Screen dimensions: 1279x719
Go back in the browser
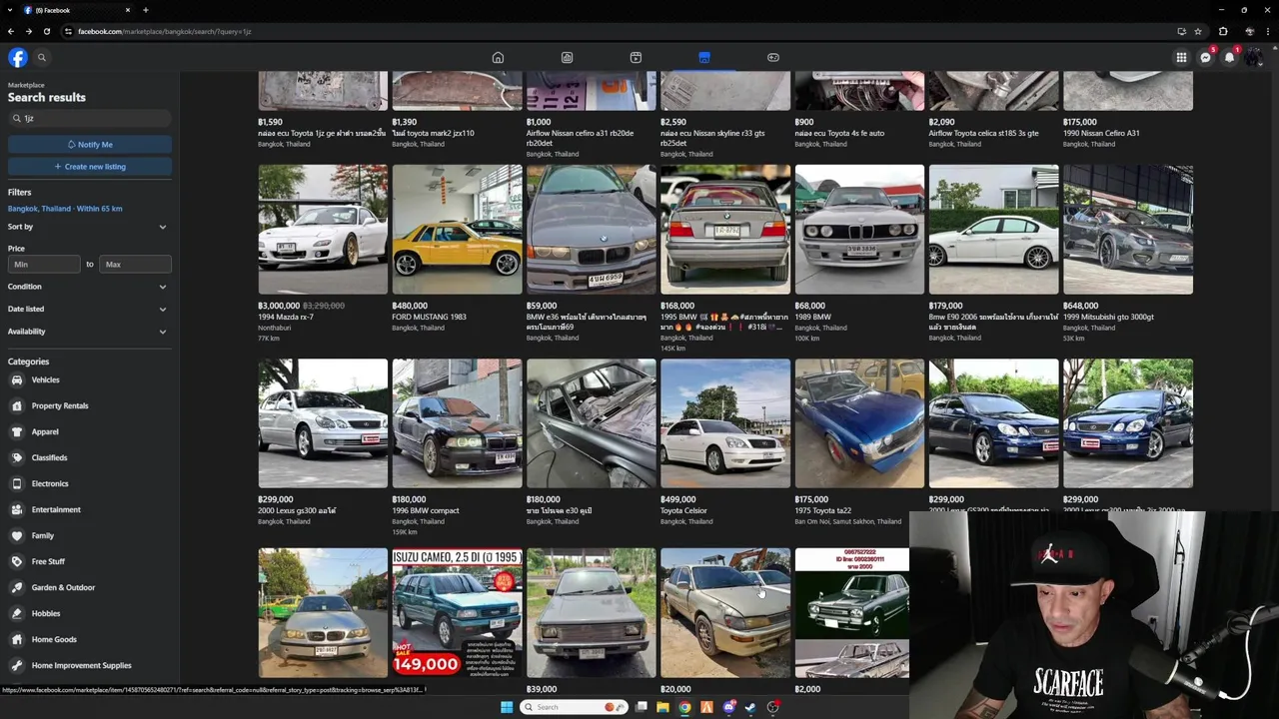click(x=11, y=31)
